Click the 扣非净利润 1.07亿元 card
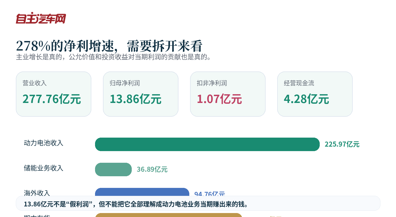The image size is (396, 217). point(228,94)
